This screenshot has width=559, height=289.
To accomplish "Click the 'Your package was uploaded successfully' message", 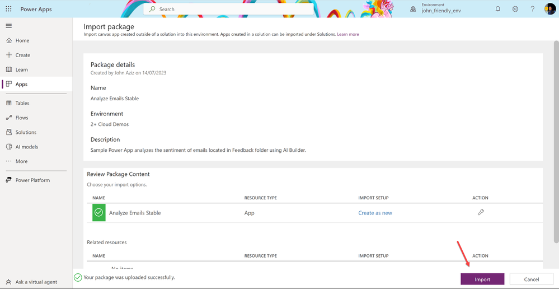I will click(x=129, y=277).
